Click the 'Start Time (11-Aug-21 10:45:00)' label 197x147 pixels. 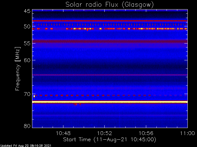click(x=110, y=140)
